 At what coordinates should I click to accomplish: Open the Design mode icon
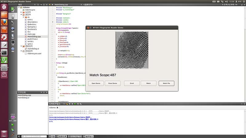click(x=13, y=23)
